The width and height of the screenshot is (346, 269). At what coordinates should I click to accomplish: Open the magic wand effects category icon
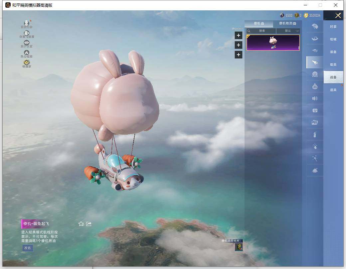pyautogui.click(x=315, y=158)
